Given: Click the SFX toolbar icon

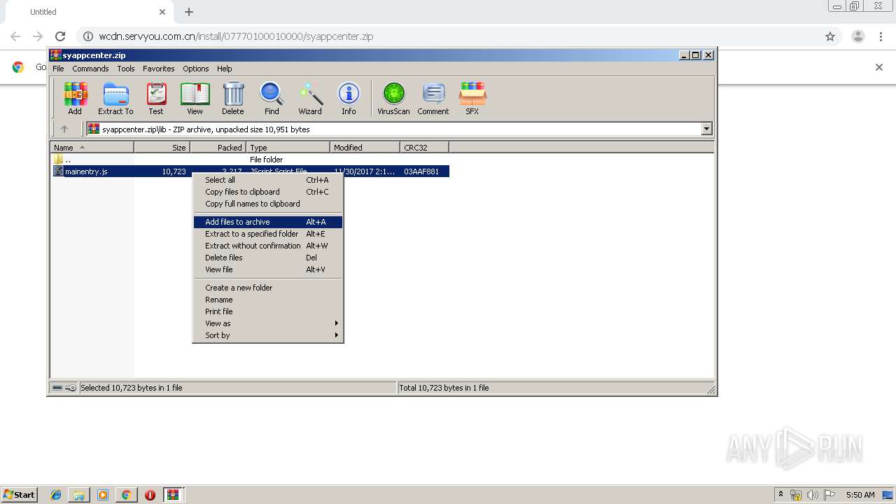Looking at the screenshot, I should 472,98.
